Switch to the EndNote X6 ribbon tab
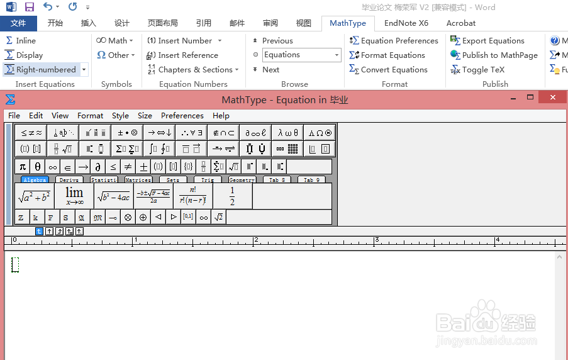 [406, 23]
